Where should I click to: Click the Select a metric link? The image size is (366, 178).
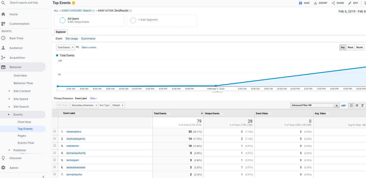tap(89, 47)
